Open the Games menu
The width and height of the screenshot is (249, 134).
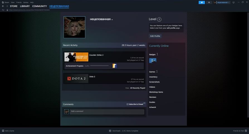tap(26, 3)
